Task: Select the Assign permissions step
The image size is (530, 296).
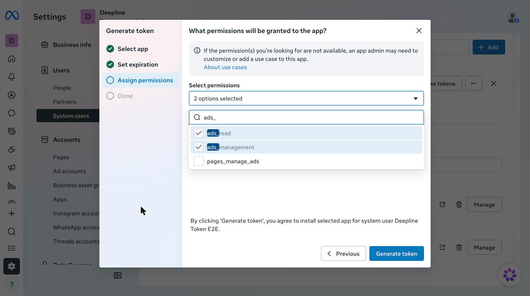Action: coord(141,80)
